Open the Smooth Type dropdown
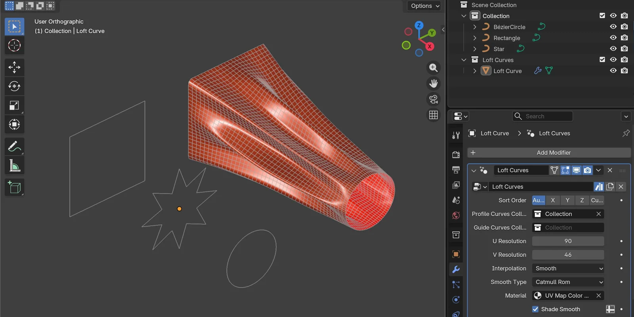The image size is (634, 317). [x=568, y=282]
